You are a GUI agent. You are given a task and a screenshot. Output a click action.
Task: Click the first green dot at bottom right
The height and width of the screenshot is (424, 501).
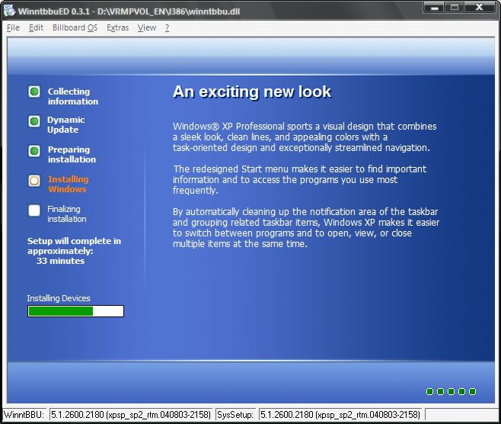[x=430, y=391]
